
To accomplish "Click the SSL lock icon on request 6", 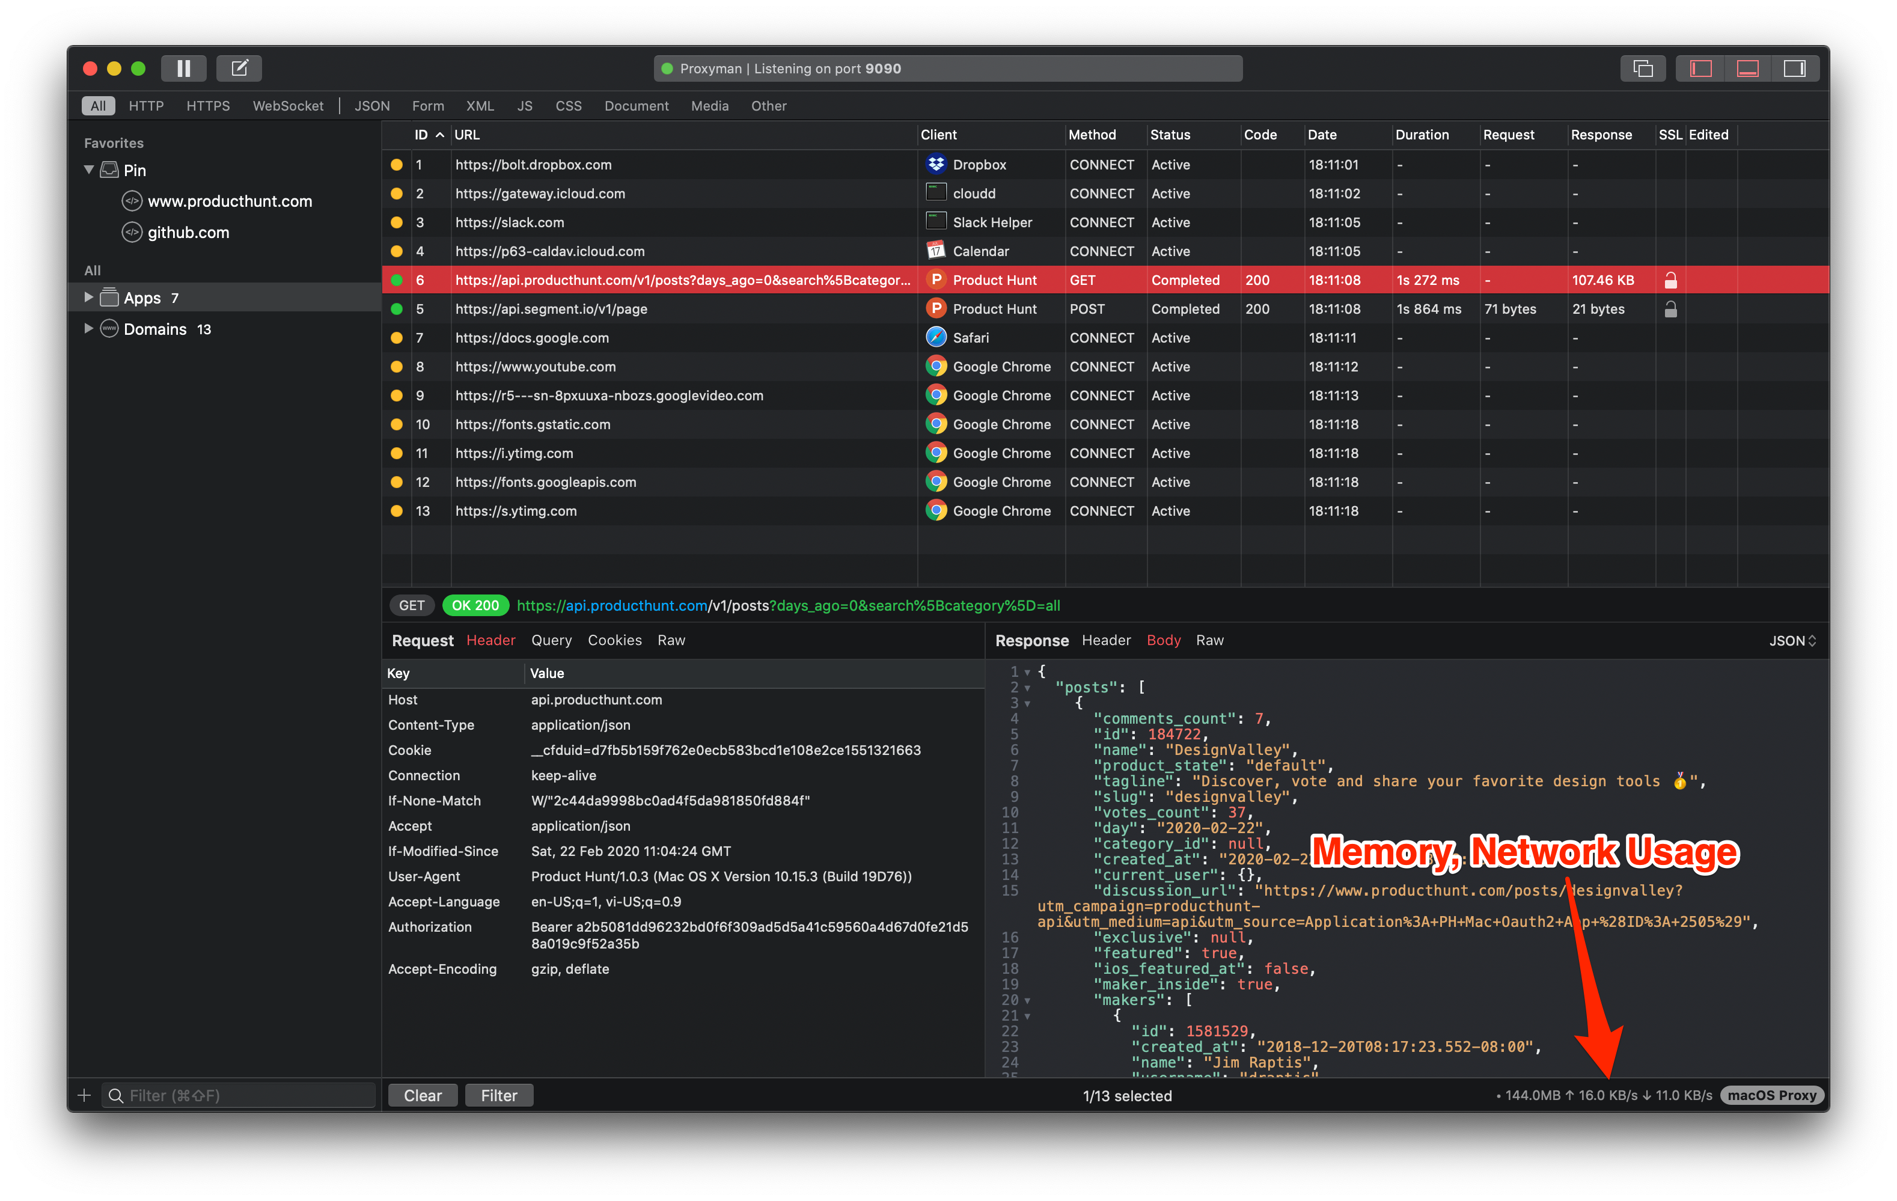I will [1670, 280].
